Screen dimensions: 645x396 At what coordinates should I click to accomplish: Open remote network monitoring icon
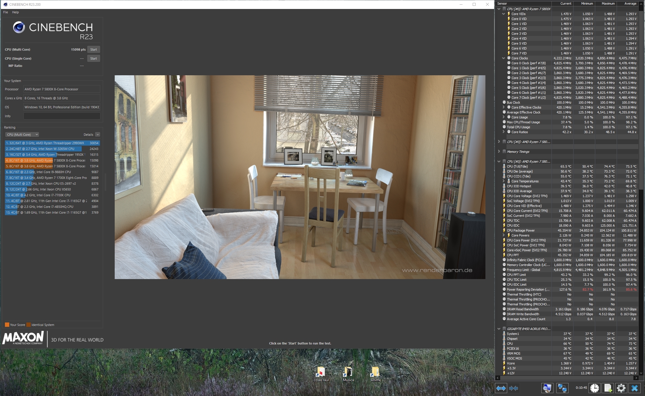[x=562, y=388]
